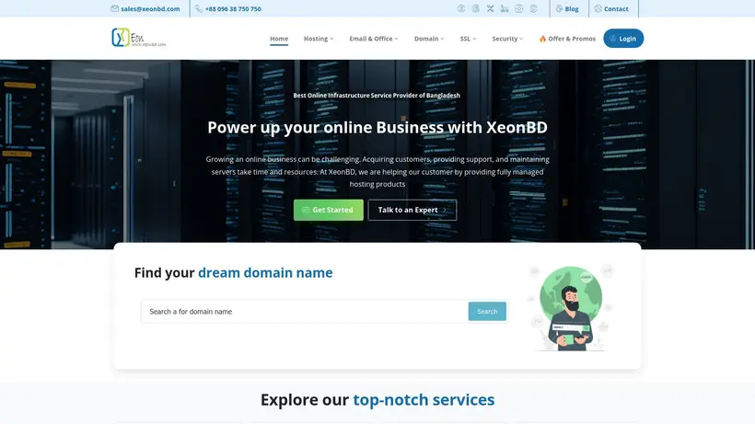
Task: Focus the domain name search field
Action: click(305, 312)
